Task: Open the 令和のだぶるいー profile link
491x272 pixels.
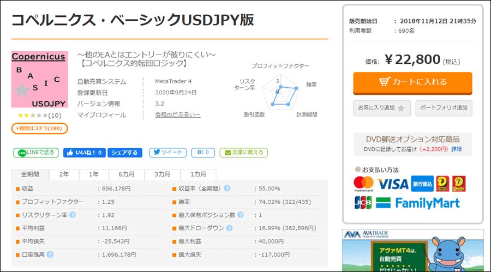Action: point(177,115)
